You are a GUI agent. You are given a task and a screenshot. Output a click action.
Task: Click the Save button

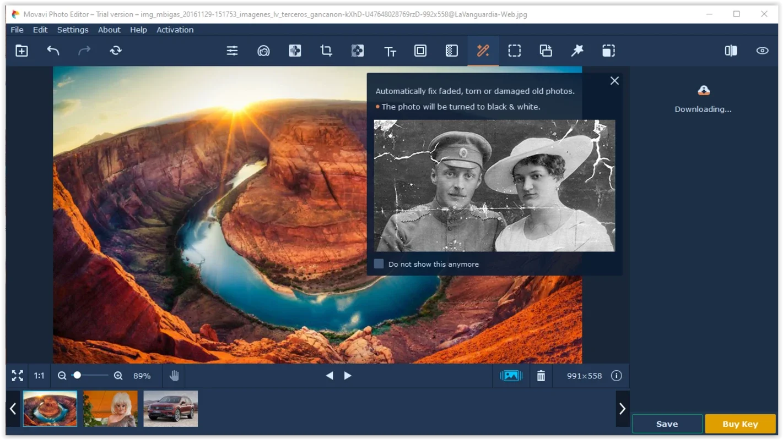(667, 424)
